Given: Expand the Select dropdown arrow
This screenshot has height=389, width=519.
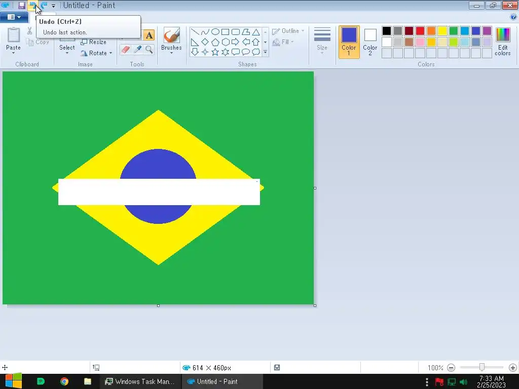Looking at the screenshot, I should 67,53.
